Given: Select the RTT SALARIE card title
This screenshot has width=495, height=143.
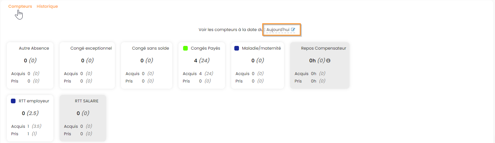Looking at the screenshot, I should pyautogui.click(x=87, y=101).
